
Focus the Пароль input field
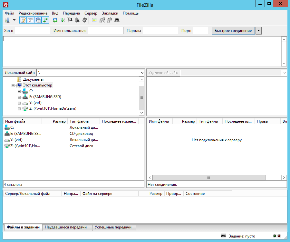tap(160, 31)
